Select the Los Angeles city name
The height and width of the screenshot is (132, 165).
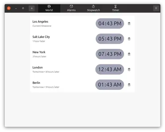(40, 22)
